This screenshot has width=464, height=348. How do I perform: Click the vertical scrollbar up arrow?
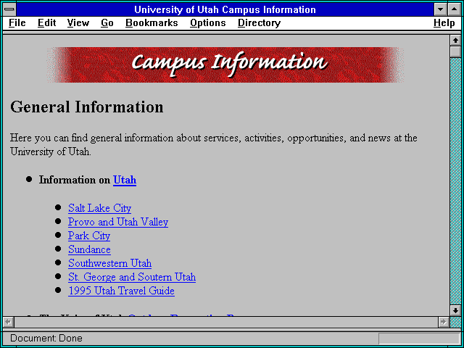tap(455, 41)
